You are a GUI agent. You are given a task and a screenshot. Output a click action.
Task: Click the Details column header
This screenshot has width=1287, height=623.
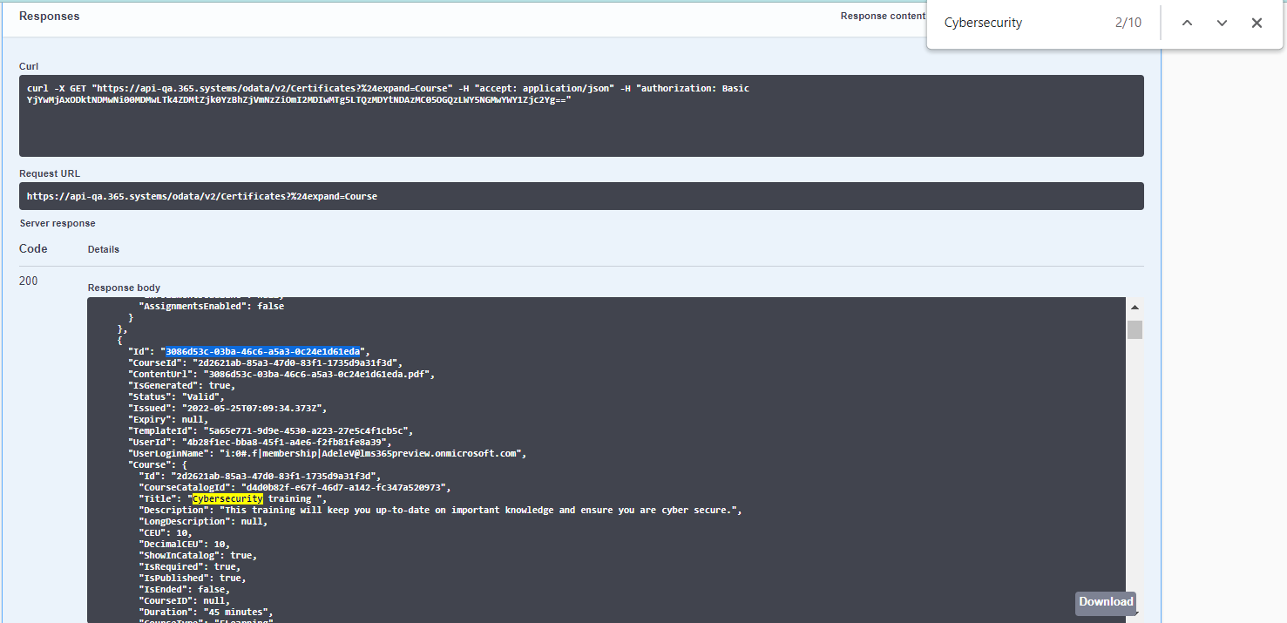(103, 248)
